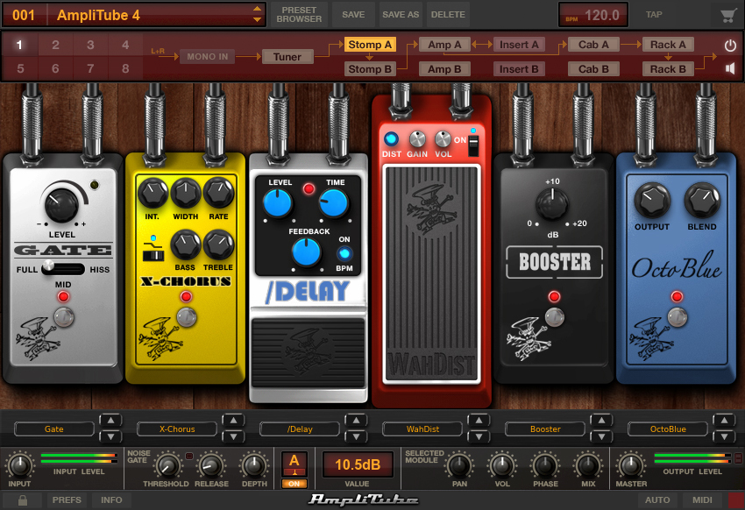Click up arrow beside Gate slot

(x=110, y=421)
